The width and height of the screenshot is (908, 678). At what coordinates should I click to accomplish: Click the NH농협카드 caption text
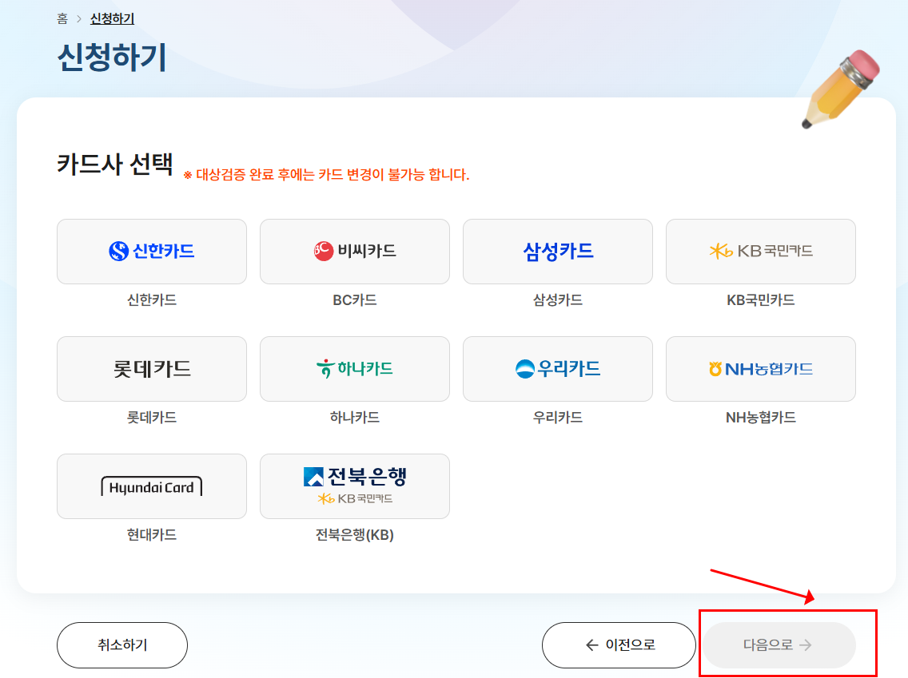[x=761, y=417]
